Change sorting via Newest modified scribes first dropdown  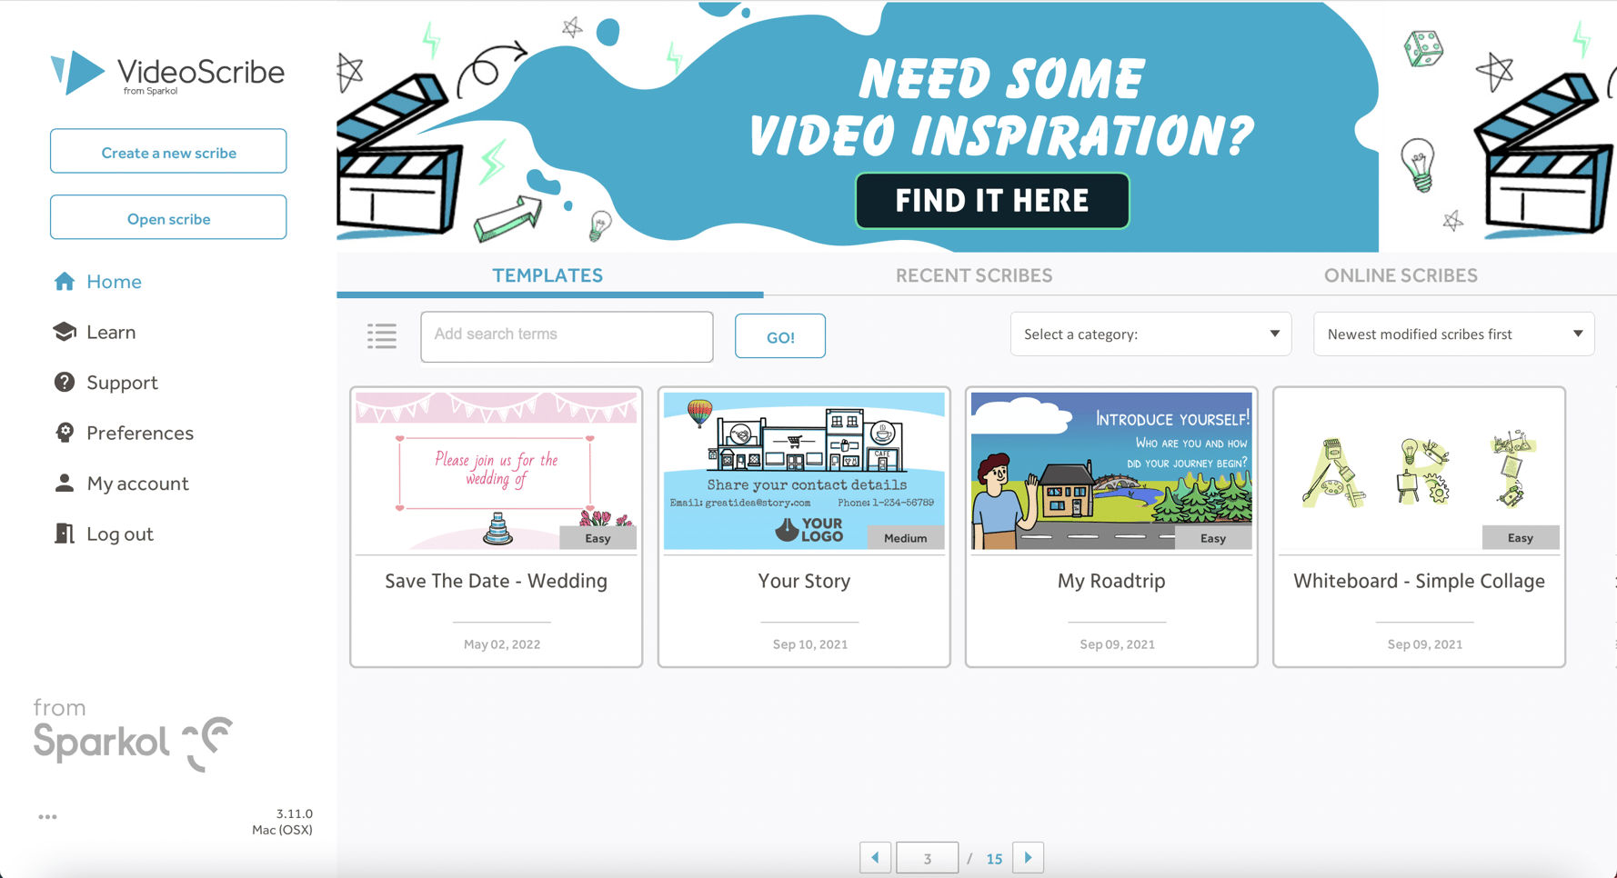pos(1452,334)
